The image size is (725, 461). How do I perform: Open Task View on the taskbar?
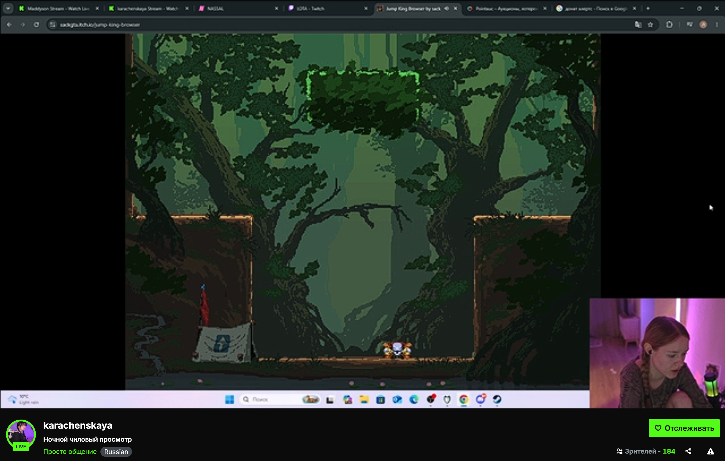tap(330, 400)
